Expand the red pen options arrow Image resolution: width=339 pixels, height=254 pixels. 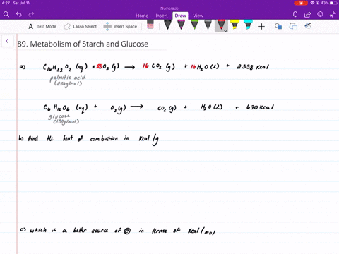coord(225,31)
